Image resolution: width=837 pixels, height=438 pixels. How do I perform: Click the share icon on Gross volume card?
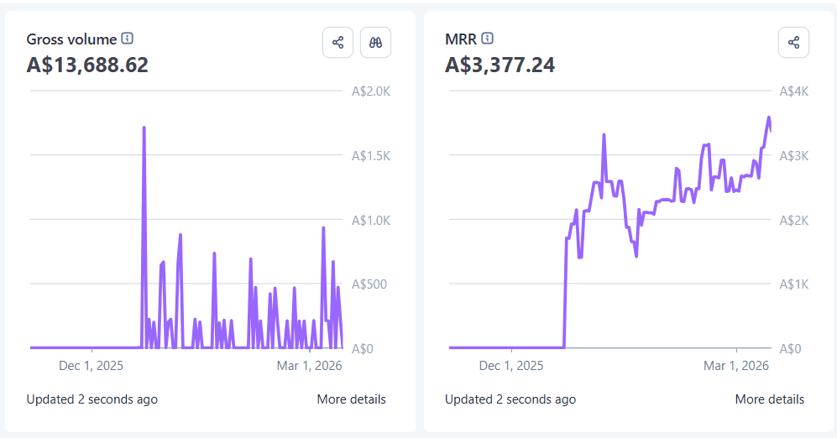337,43
